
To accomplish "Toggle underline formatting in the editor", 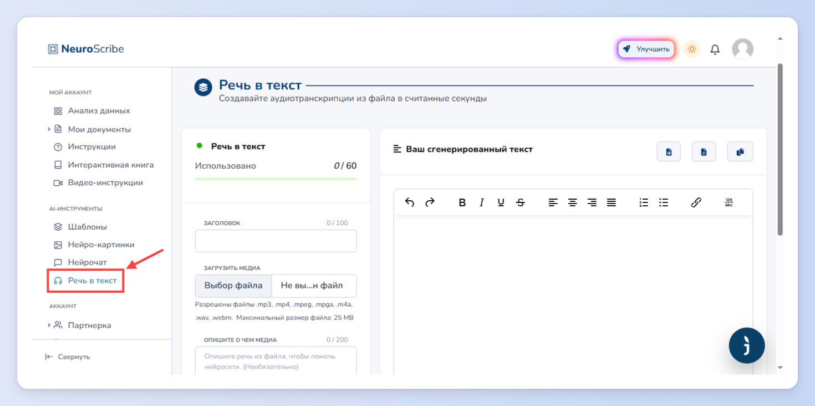I will pos(501,203).
